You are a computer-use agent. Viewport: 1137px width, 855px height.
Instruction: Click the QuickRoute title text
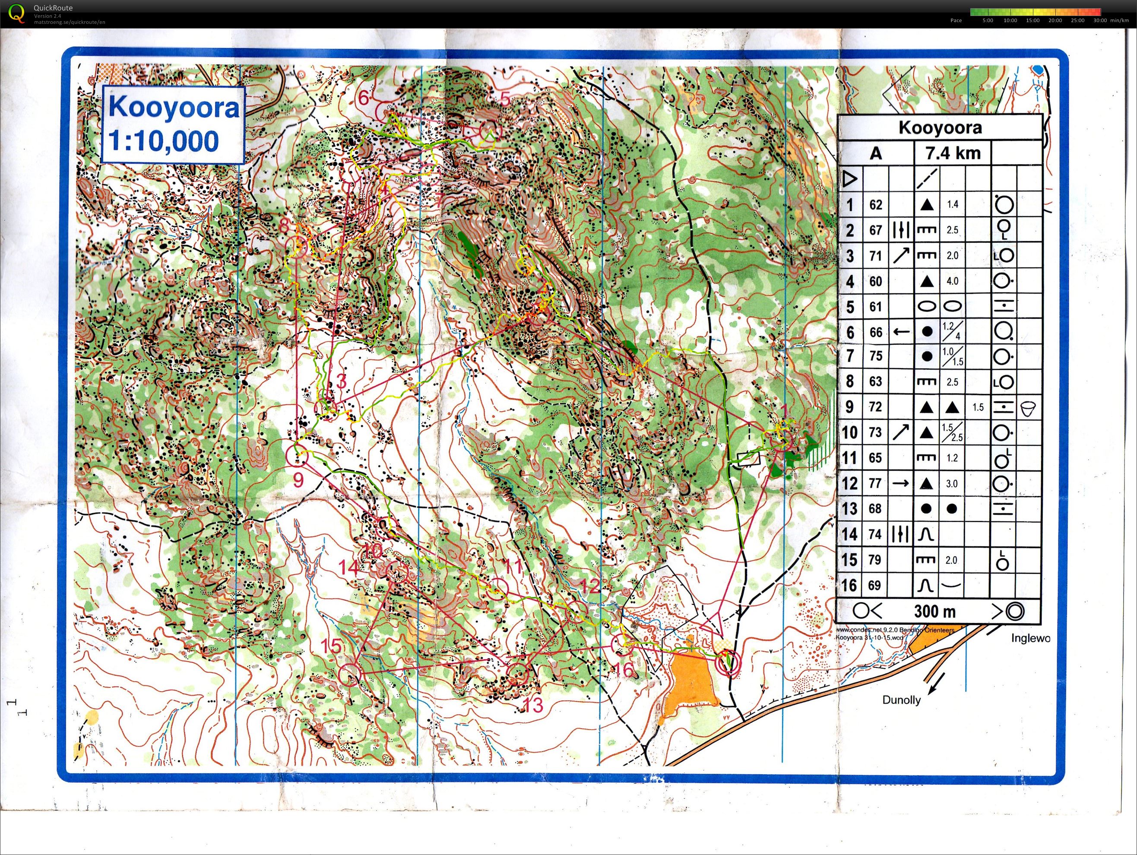(53, 8)
